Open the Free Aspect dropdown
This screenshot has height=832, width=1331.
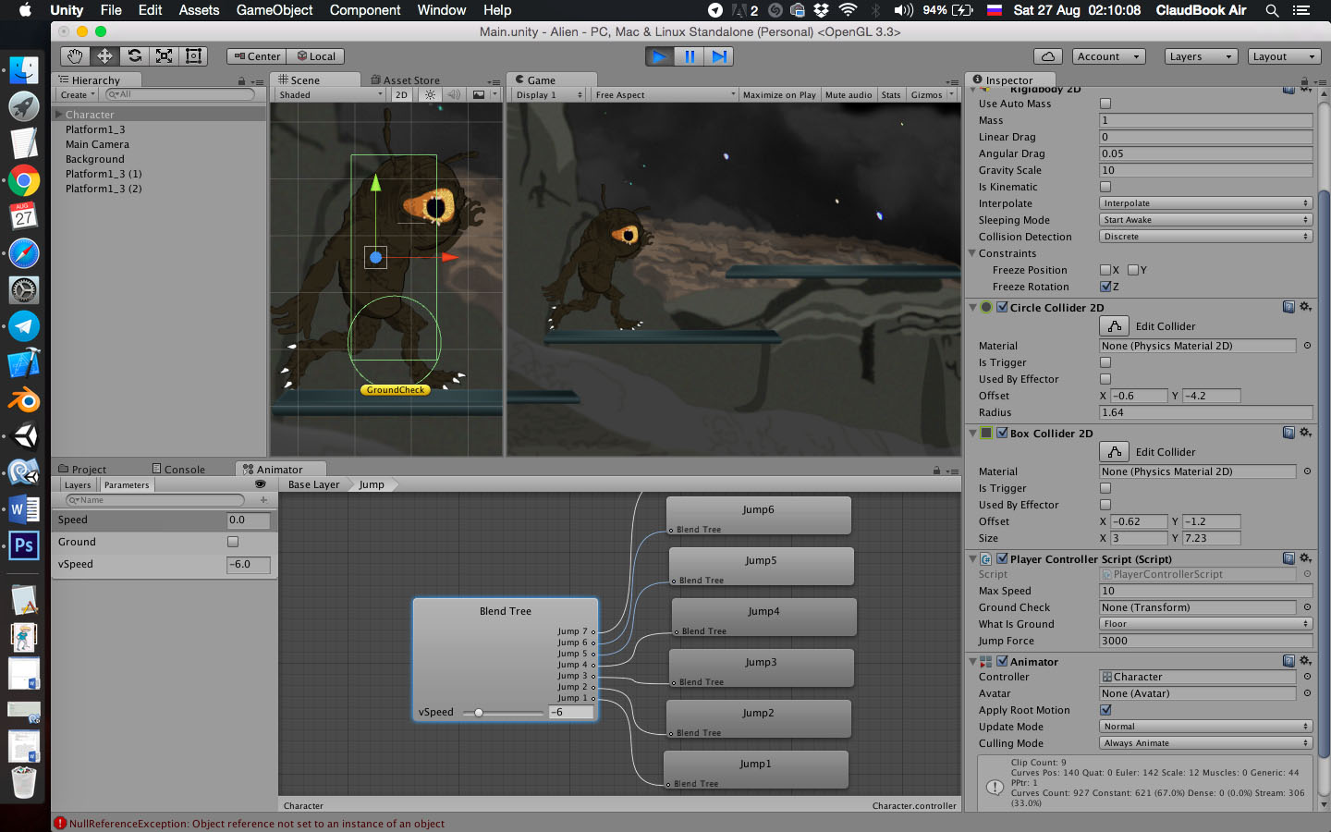[665, 95]
